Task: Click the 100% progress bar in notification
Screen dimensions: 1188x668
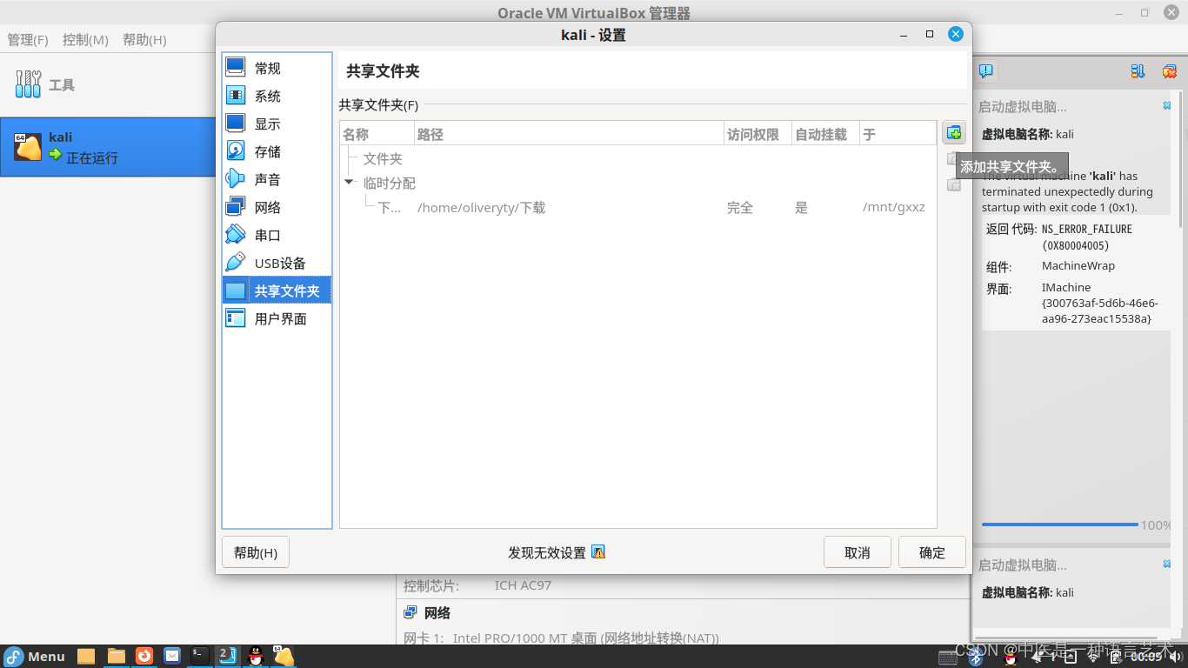Action: coord(1059,524)
